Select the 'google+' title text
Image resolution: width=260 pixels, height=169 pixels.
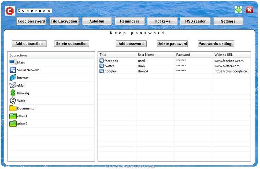coord(110,71)
